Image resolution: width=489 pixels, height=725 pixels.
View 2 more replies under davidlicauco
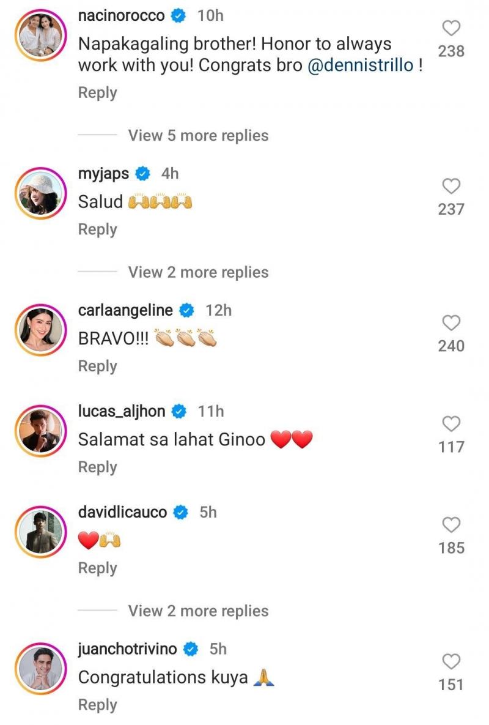click(x=198, y=611)
